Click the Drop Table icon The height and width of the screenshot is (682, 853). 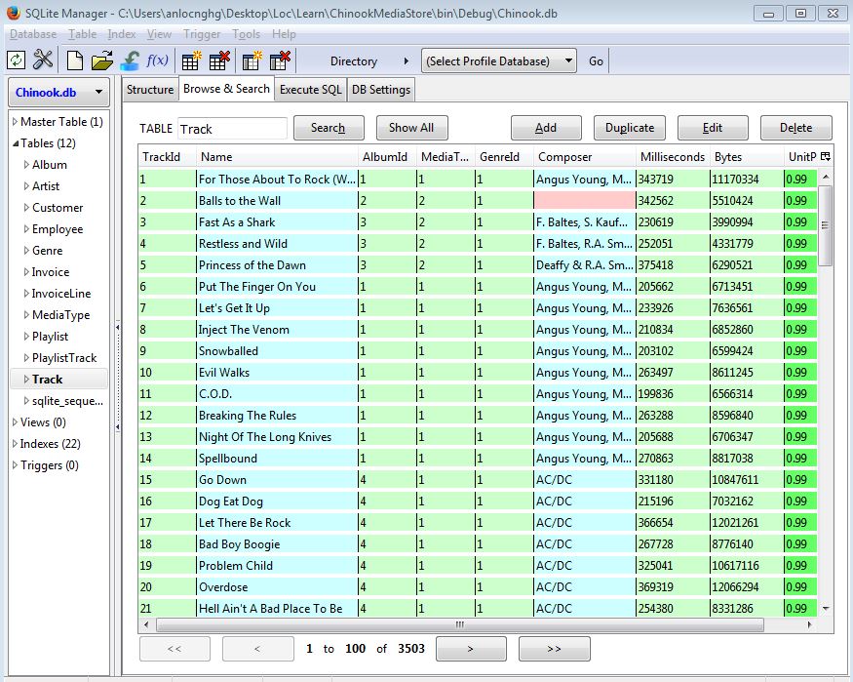pos(219,60)
